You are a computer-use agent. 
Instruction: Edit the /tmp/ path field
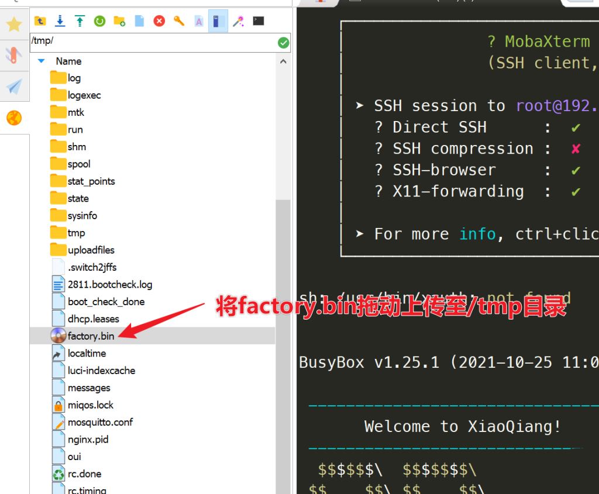[154, 42]
